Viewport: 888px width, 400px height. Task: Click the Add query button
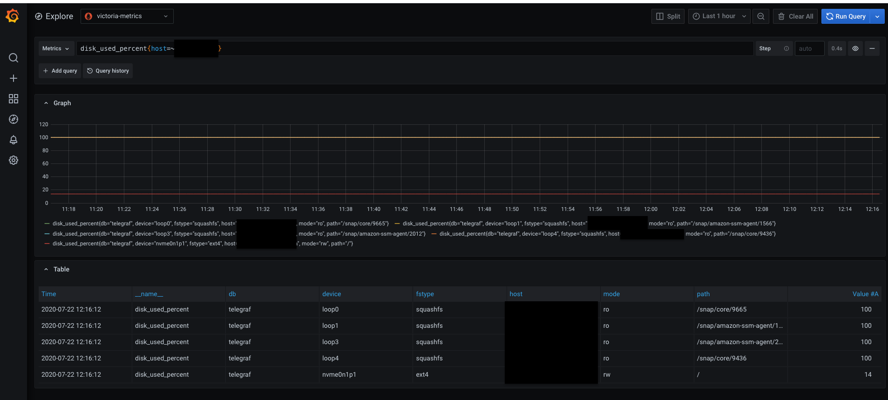point(60,71)
